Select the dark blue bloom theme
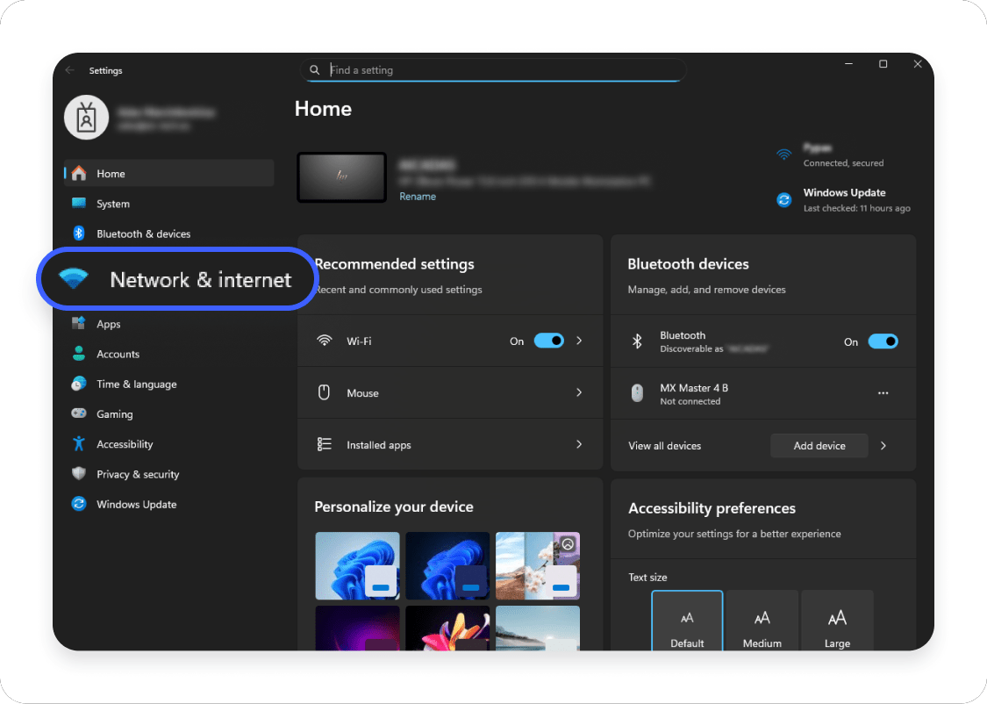The height and width of the screenshot is (704, 987). point(447,565)
